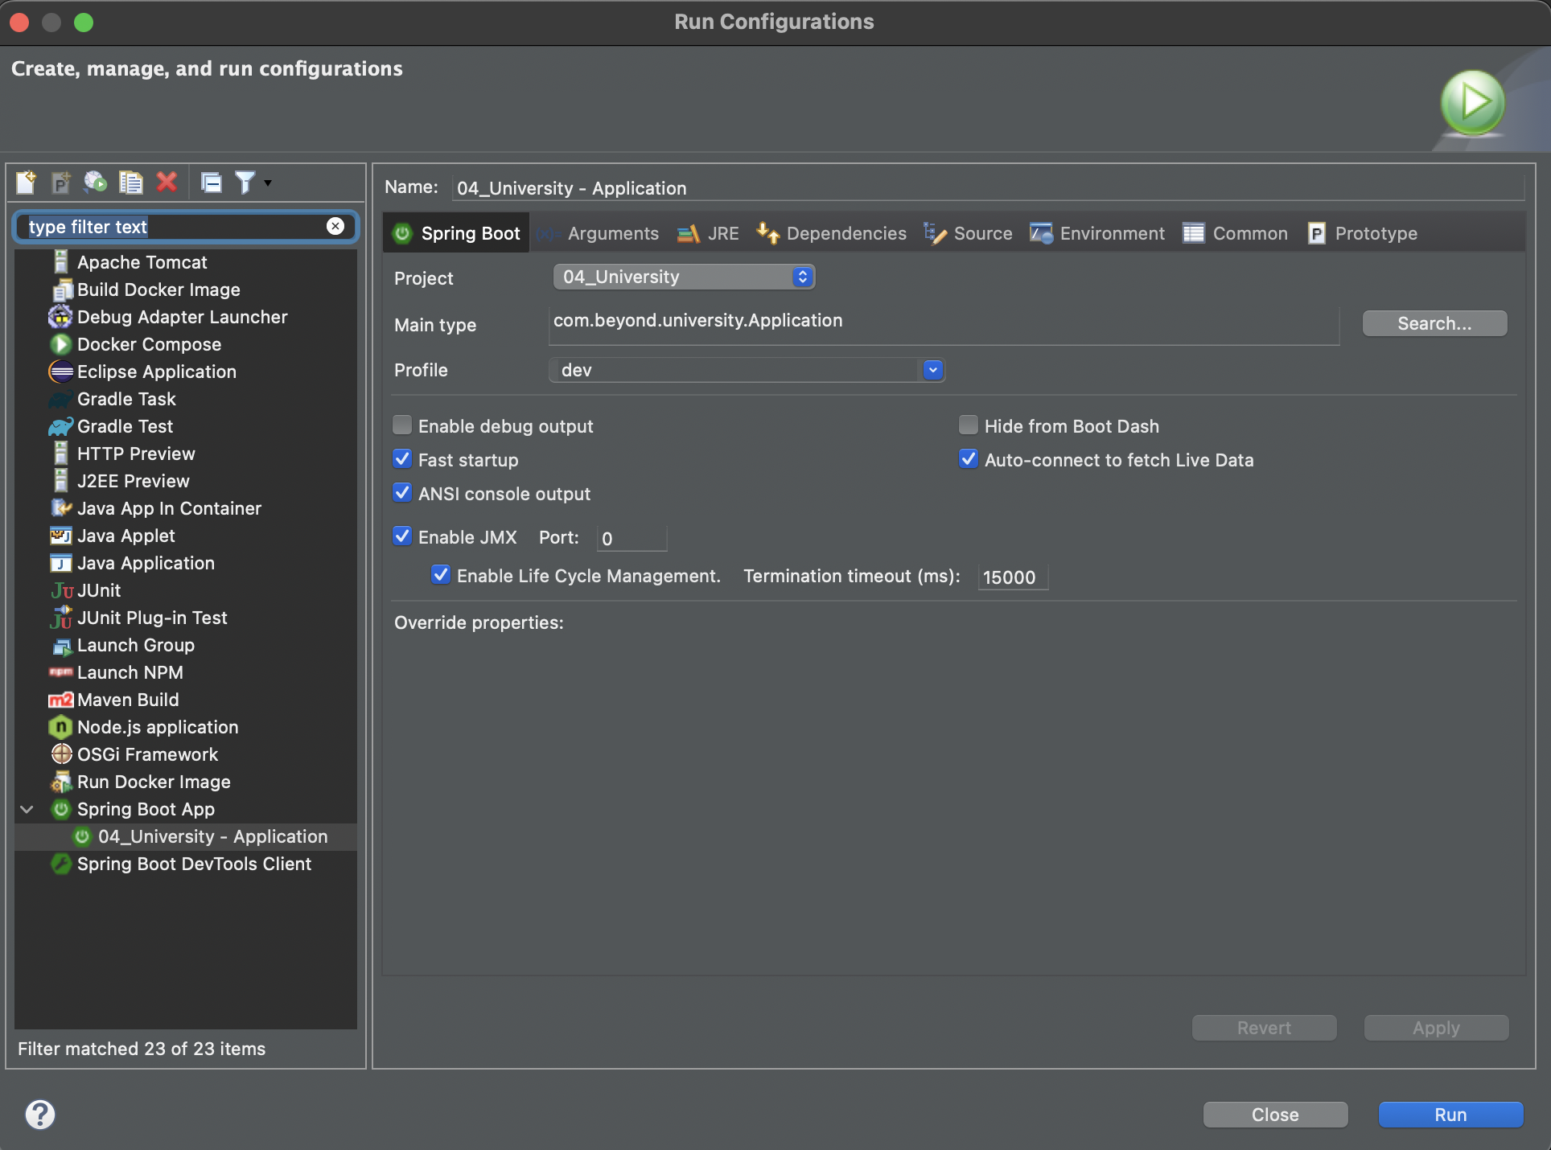Click the New launch configuration icon

(26, 183)
